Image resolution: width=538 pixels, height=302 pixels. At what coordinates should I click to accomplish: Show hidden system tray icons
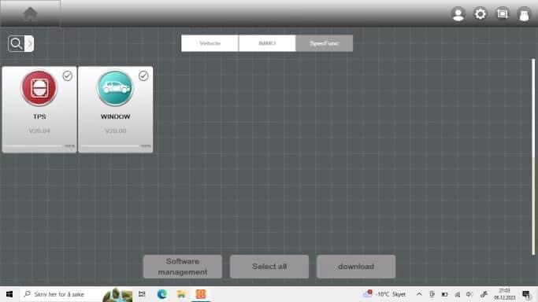coord(419,294)
